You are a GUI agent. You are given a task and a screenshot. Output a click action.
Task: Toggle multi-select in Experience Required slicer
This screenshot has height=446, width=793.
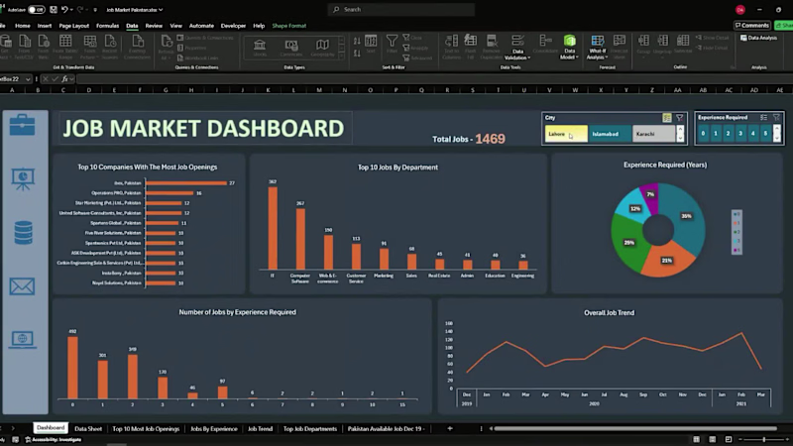coord(763,118)
